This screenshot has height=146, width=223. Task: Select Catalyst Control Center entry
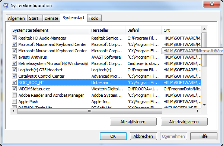click(41, 76)
